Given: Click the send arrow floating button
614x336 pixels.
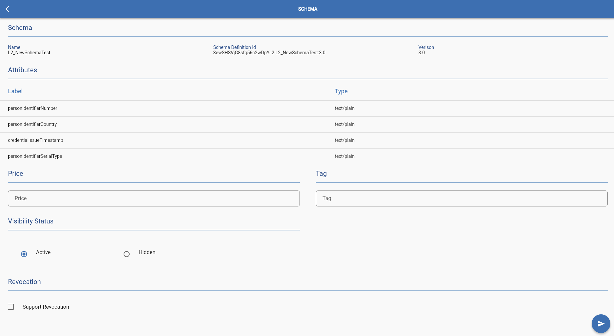Looking at the screenshot, I should (x=601, y=324).
